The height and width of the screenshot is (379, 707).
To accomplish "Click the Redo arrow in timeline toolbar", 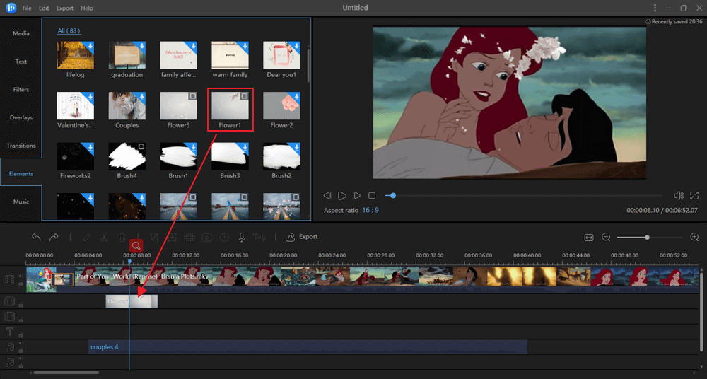I will 54,238.
